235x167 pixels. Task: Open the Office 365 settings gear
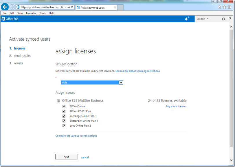click(223, 19)
